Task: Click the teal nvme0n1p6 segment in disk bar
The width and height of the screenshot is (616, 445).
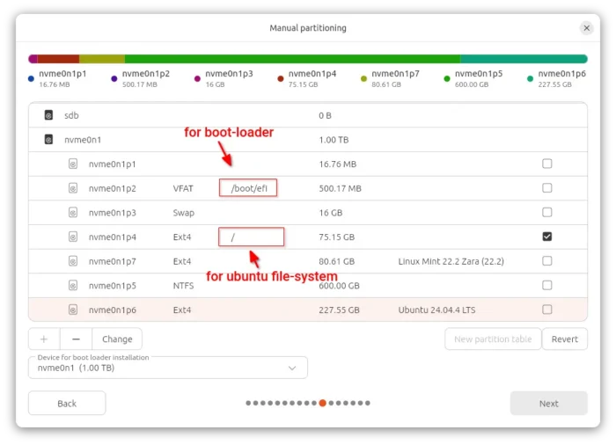Action: [x=524, y=59]
